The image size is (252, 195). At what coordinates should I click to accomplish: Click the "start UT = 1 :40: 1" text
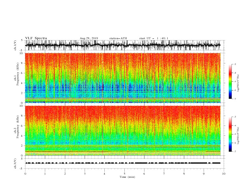[154, 38]
